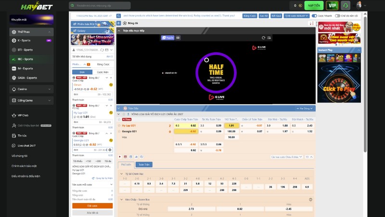The image size is (385, 217).
Task: Collapse the Tỷ Số Chính Xác section
Action: (122, 174)
